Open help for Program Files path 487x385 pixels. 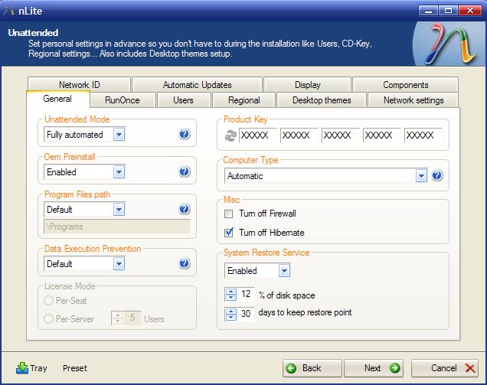[185, 209]
